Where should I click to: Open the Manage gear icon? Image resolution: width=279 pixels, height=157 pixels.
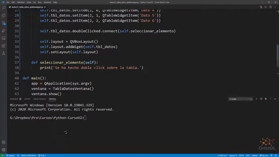[3, 150]
